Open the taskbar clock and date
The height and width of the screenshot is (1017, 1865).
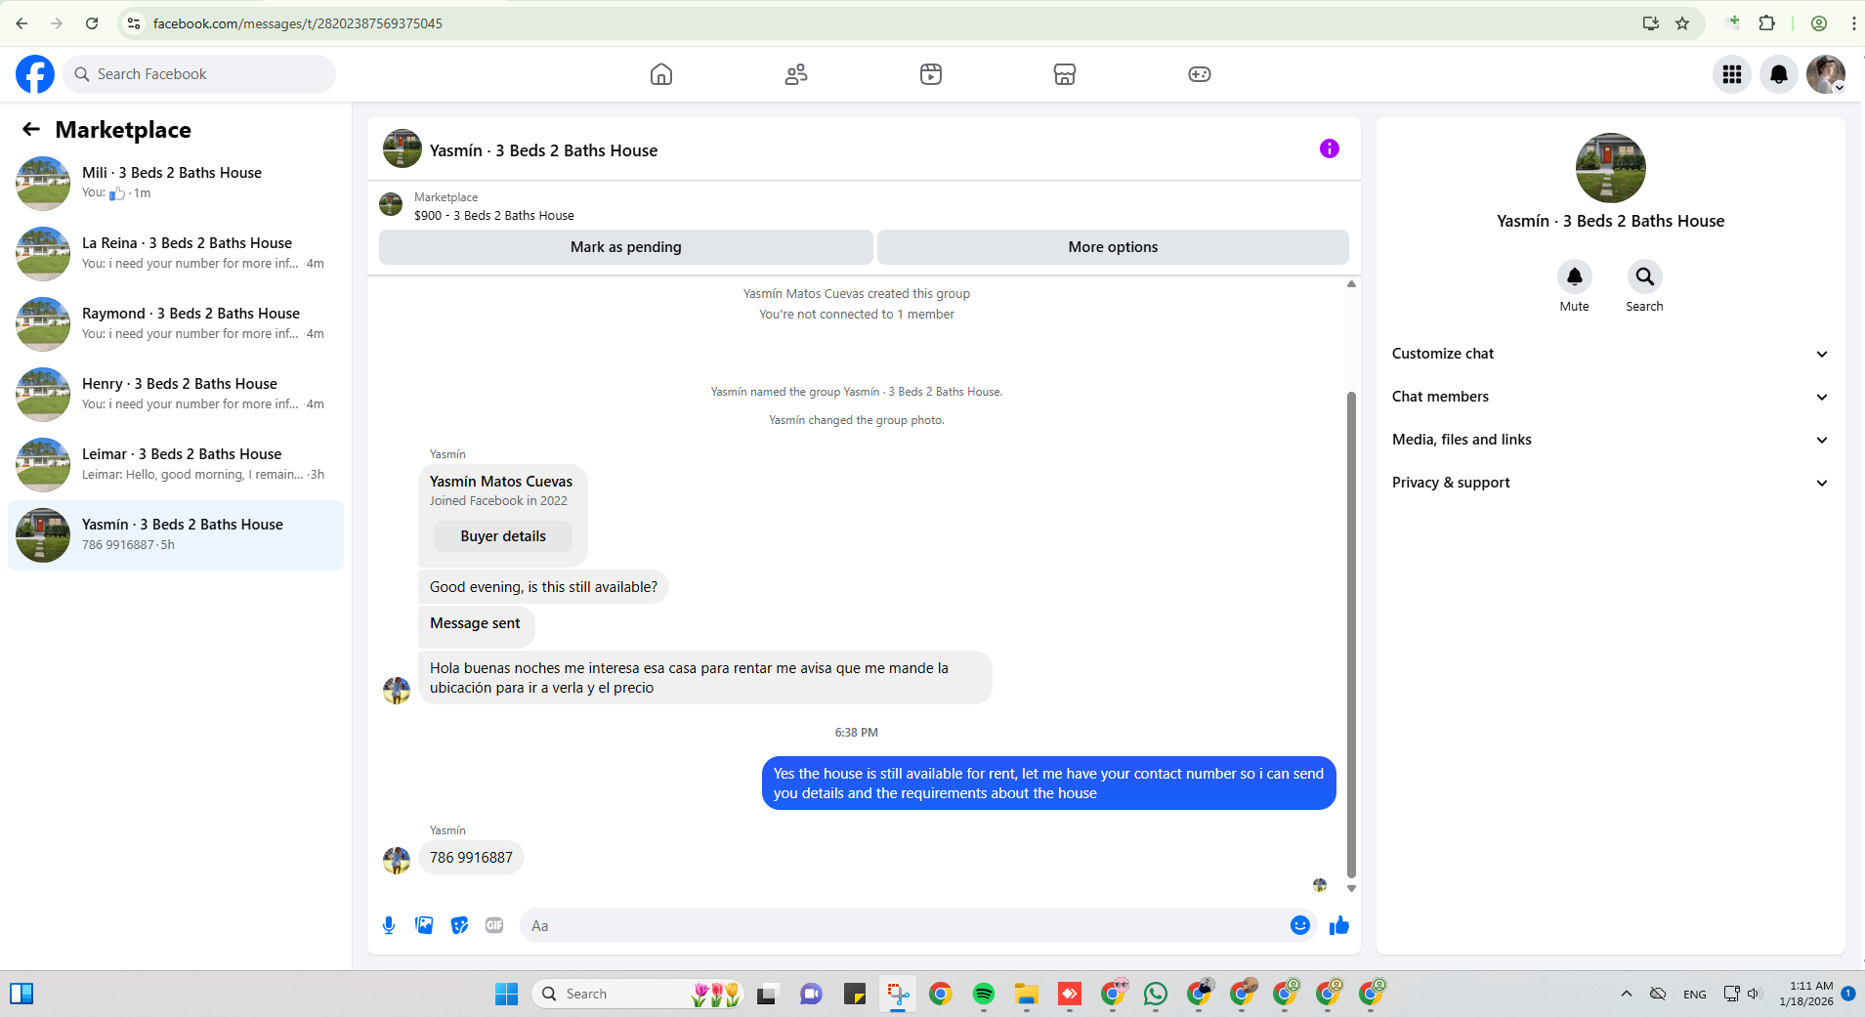click(1806, 994)
